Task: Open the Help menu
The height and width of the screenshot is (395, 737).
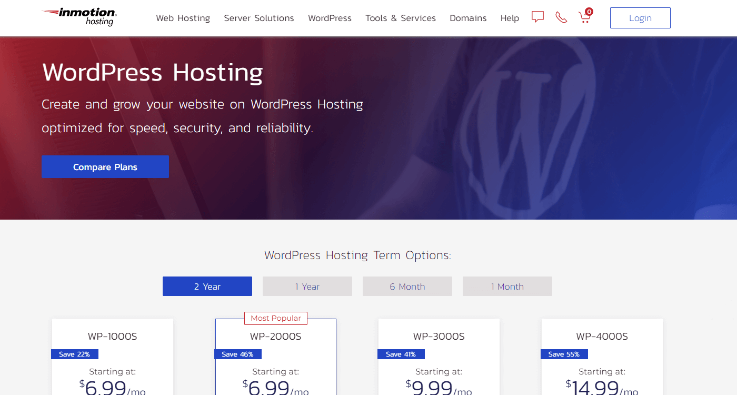Action: (x=510, y=18)
